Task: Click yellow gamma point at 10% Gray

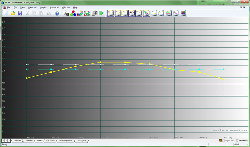Action: (x=26, y=78)
